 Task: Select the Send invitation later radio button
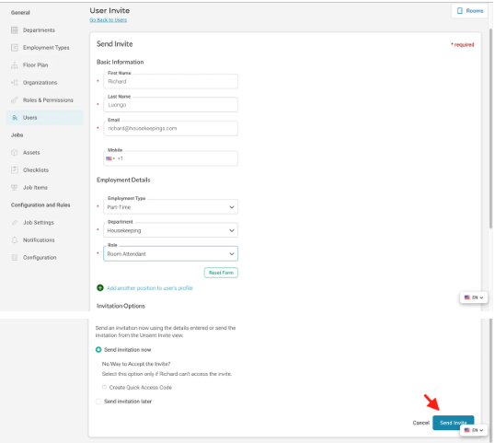click(98, 402)
